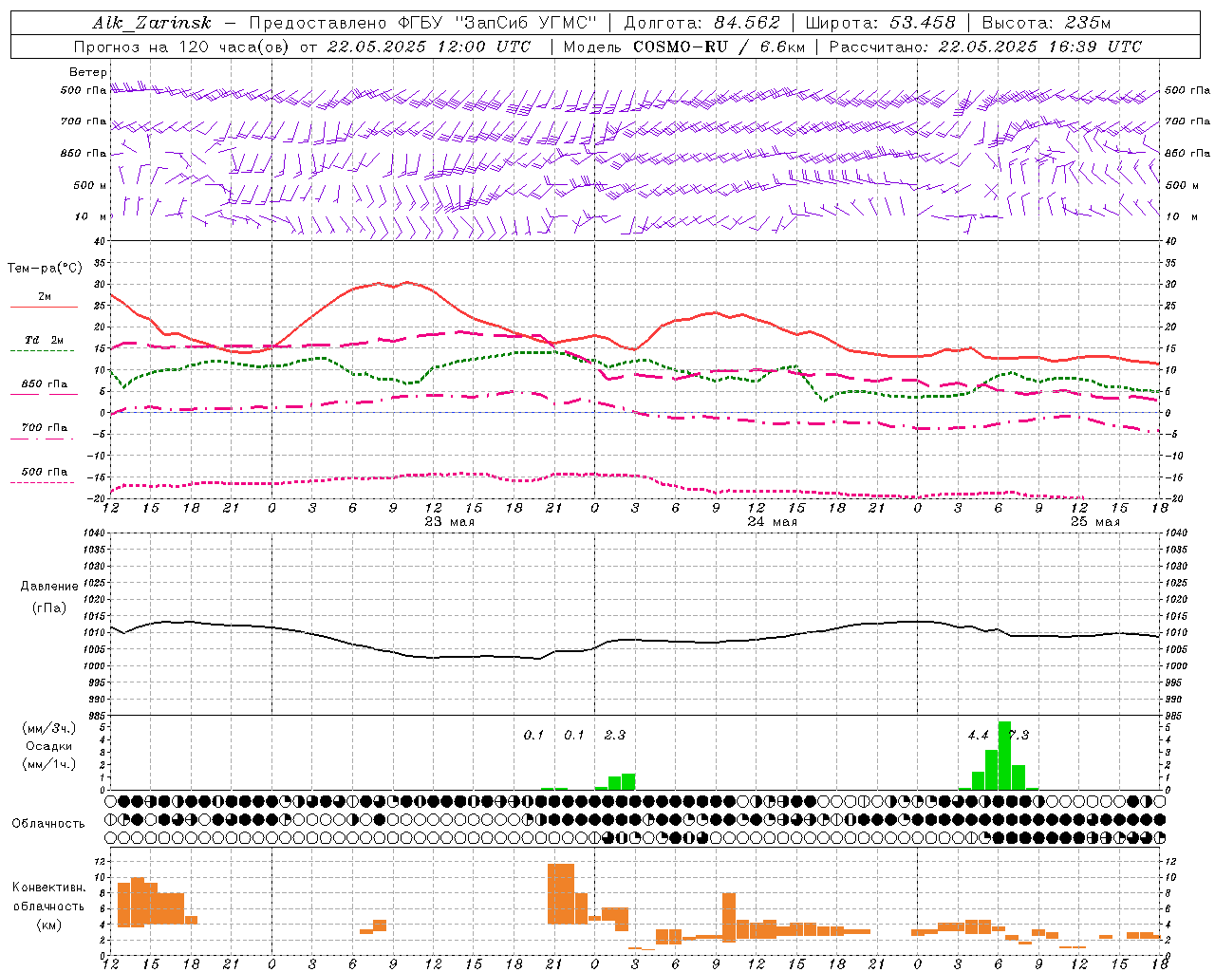Click the Td 2м dew point legend label
Screen dimensions: 1215x972
[x=44, y=340]
